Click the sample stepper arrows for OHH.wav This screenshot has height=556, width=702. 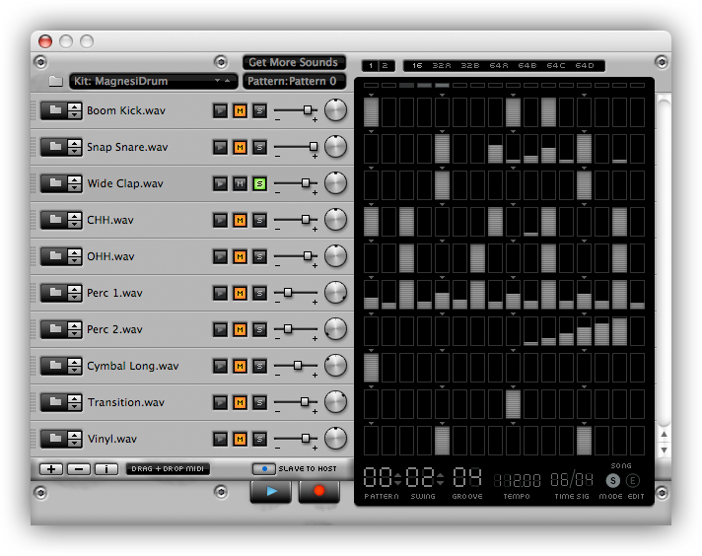[75, 256]
